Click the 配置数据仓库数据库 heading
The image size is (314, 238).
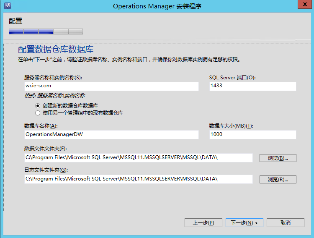(x=56, y=50)
